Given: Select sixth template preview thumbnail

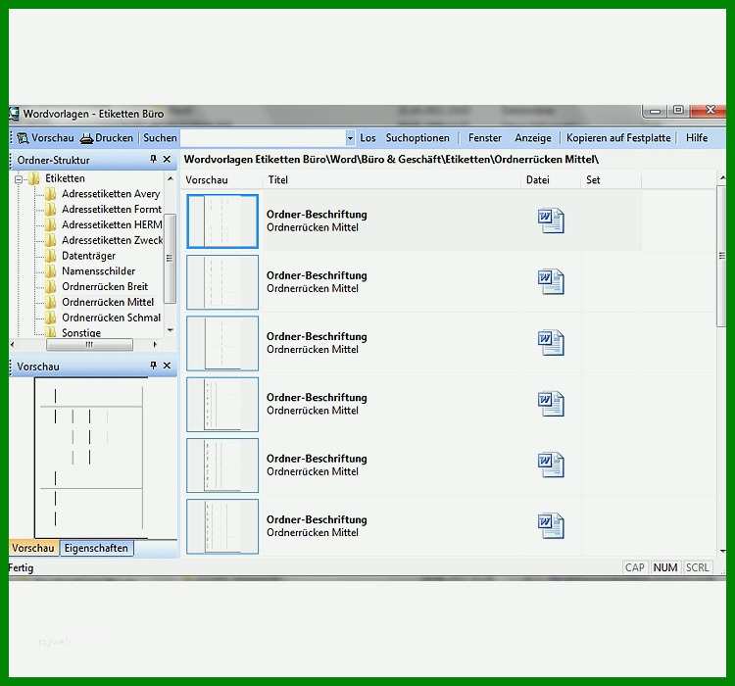Looking at the screenshot, I should pos(222,526).
